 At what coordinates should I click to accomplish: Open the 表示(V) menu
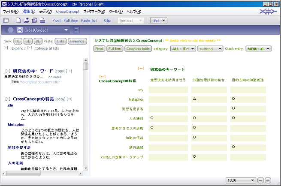(x=45, y=12)
